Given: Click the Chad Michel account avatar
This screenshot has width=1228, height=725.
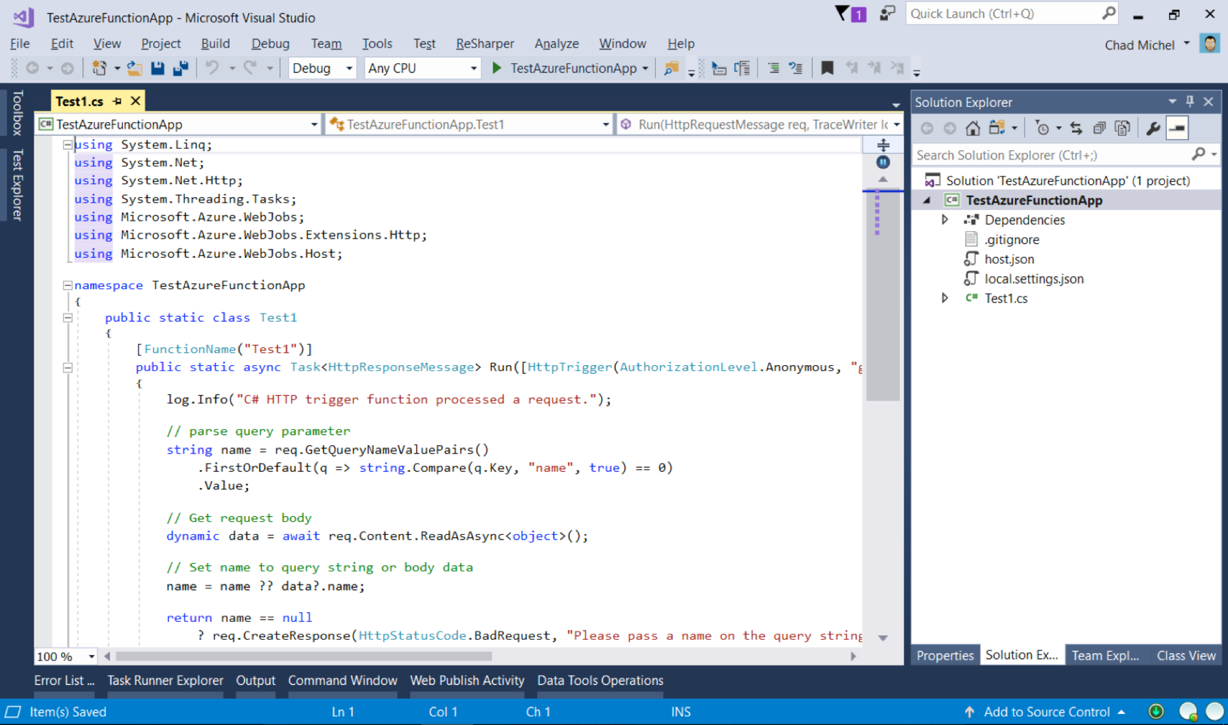Looking at the screenshot, I should tap(1210, 44).
